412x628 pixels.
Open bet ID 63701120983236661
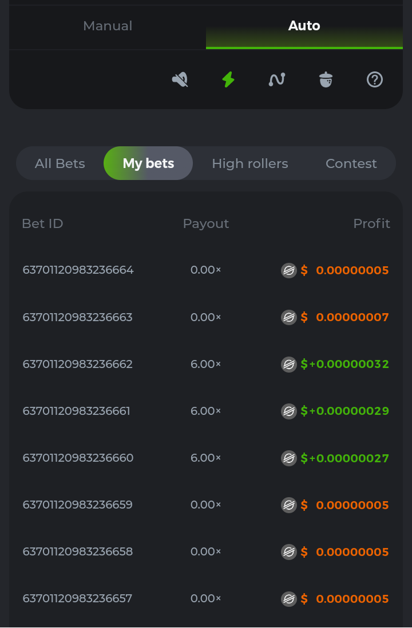pos(76,411)
